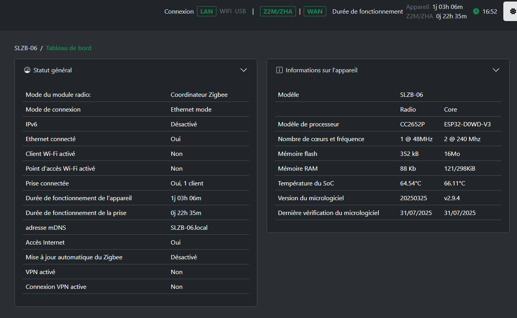Click the Connexion VPN active row label
This screenshot has width=517, height=318.
coord(56,287)
